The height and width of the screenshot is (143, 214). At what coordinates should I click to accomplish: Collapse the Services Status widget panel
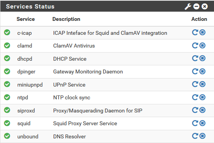click(196, 7)
